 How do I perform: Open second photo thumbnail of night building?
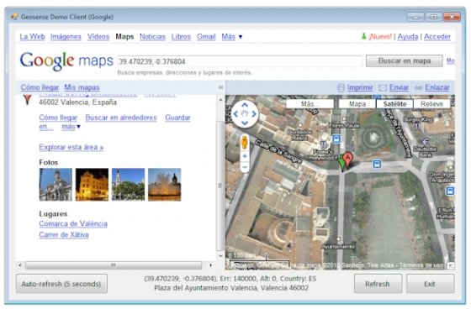click(92, 185)
